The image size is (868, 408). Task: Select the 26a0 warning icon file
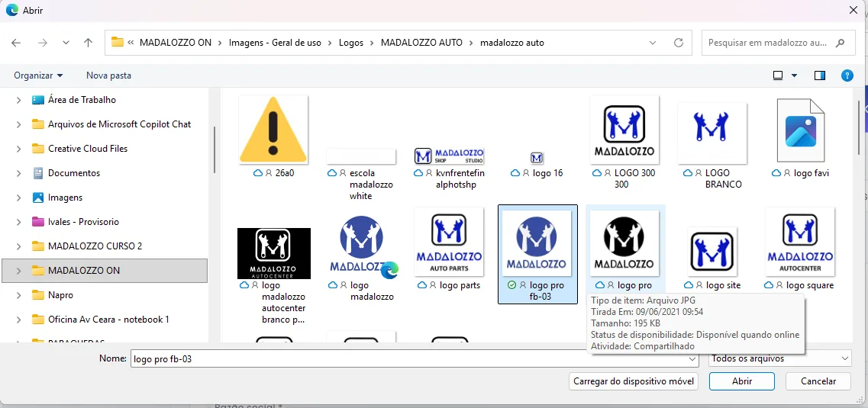coord(273,137)
